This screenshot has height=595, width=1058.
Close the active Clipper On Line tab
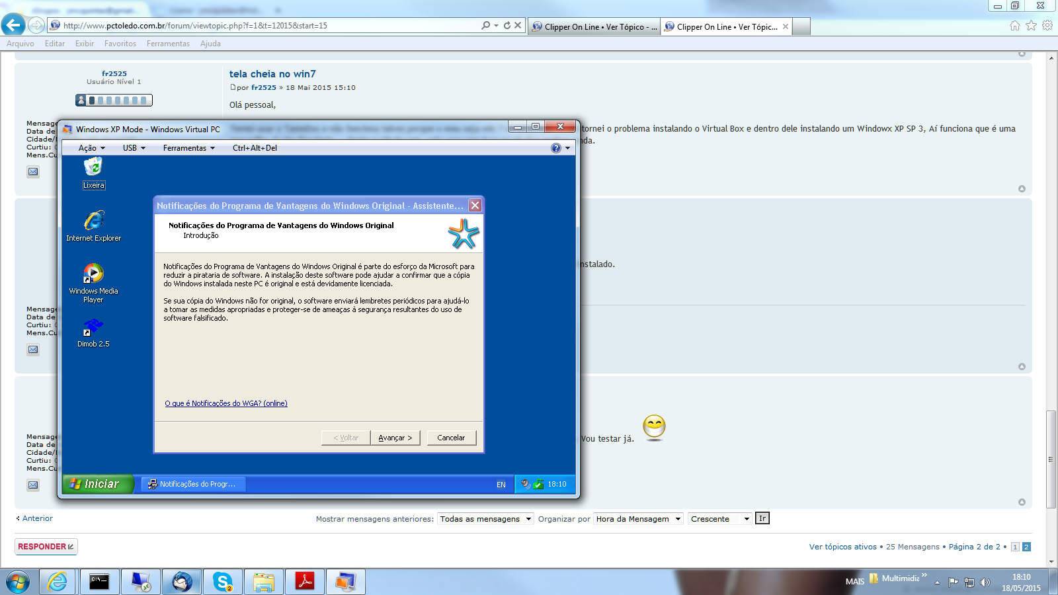point(786,26)
